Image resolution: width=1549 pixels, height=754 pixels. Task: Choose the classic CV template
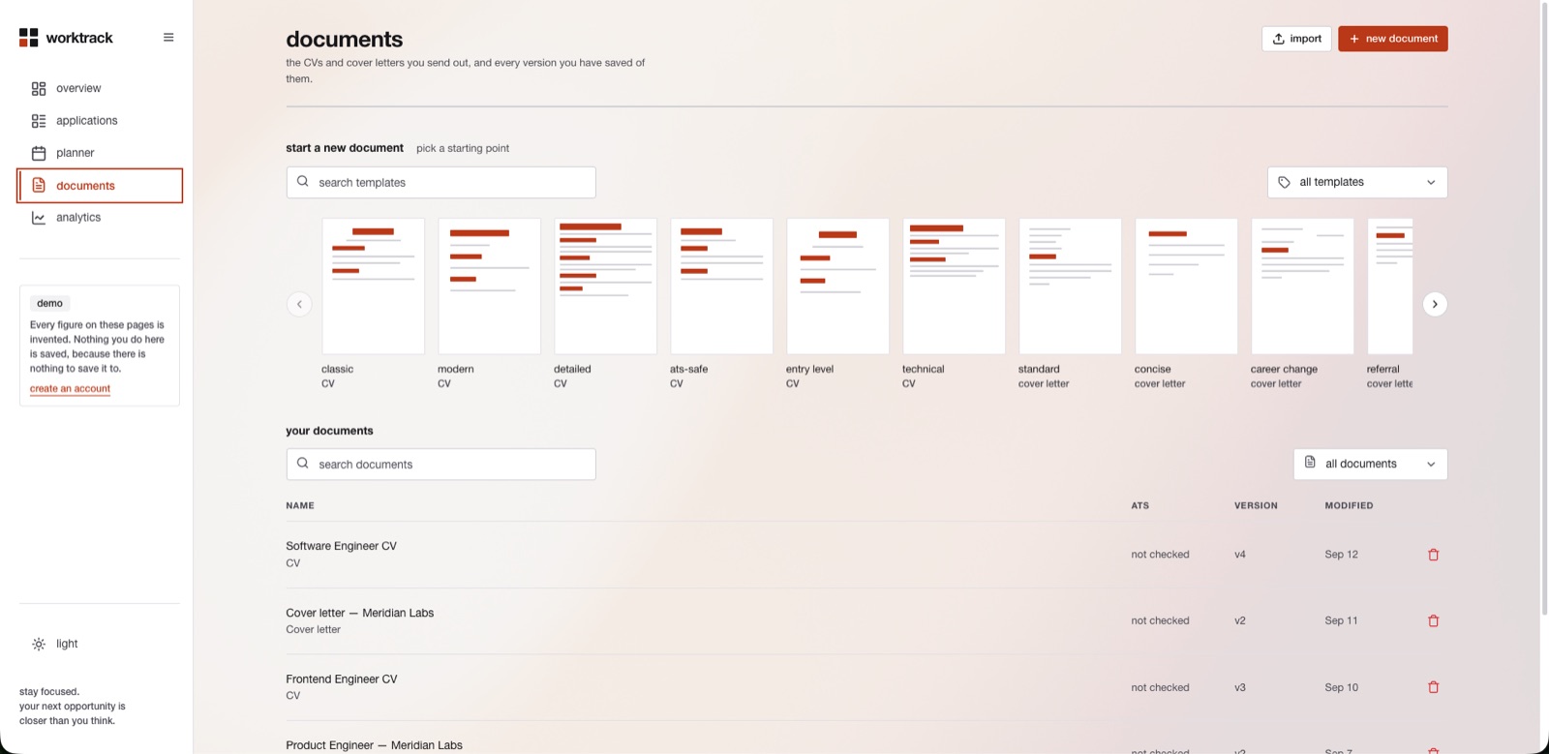point(373,304)
